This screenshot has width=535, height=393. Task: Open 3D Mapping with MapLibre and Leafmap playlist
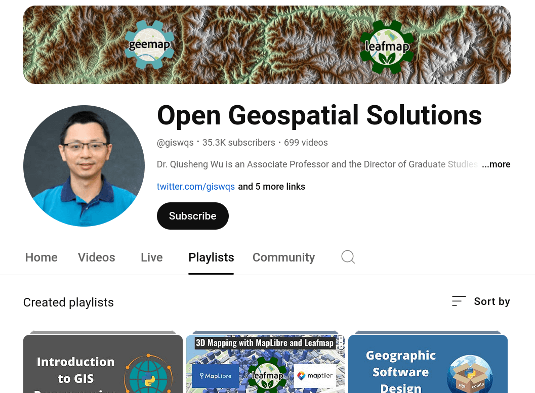265,364
